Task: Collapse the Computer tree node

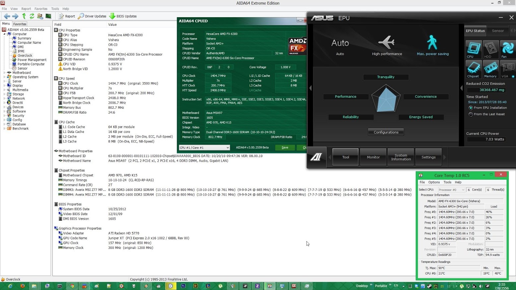Action: click(x=4, y=34)
